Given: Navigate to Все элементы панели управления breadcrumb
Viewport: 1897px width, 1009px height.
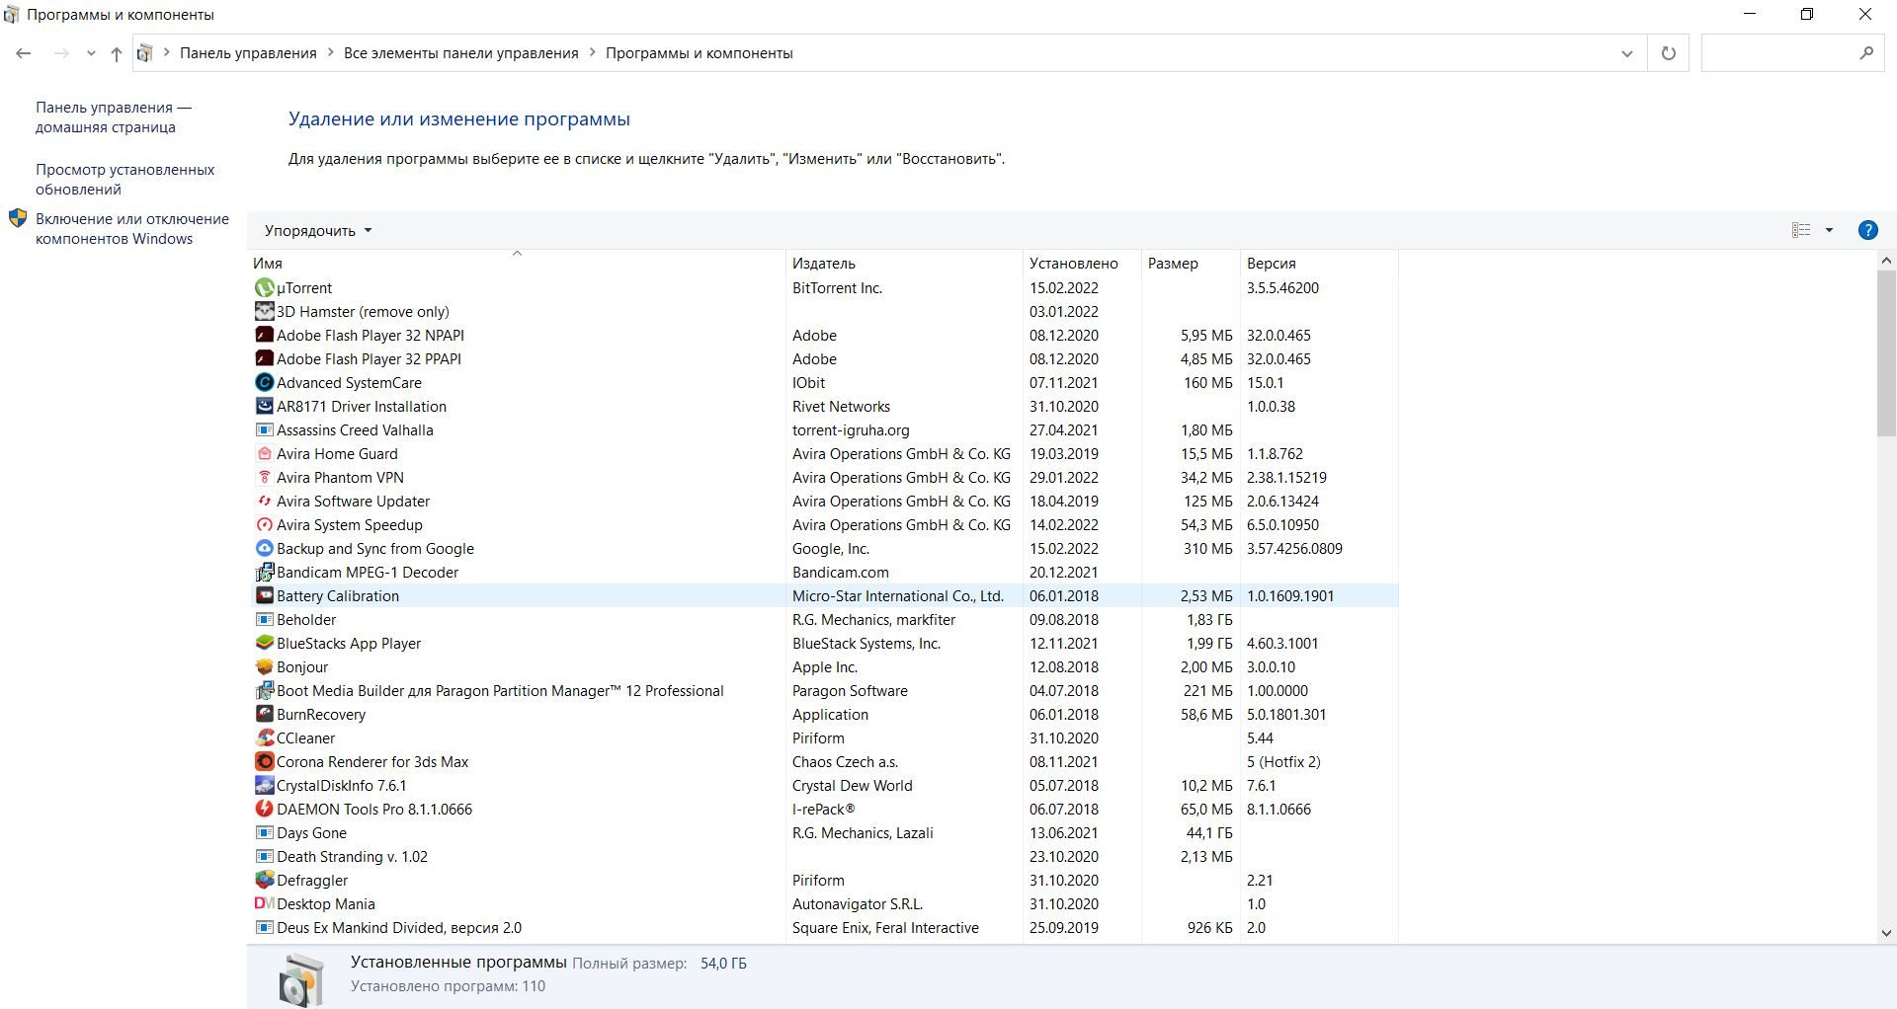Looking at the screenshot, I should 460,53.
